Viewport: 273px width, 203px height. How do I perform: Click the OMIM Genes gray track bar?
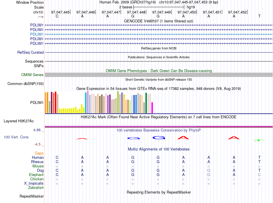coord(159,75)
